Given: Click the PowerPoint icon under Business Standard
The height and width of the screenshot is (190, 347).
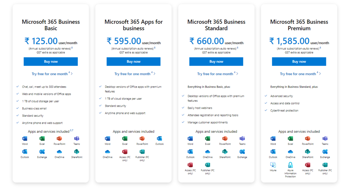Looking at the screenshot, I should (225, 138).
